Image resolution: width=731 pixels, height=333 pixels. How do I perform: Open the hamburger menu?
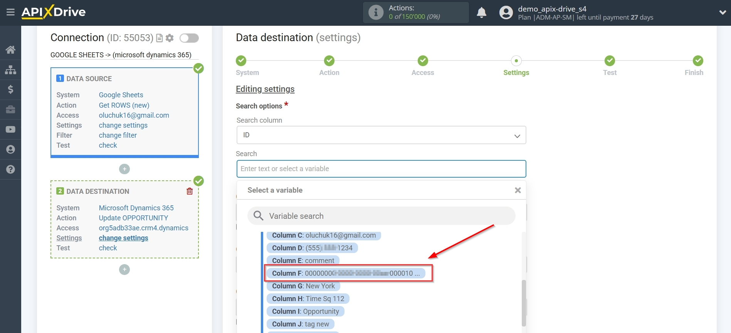(x=10, y=12)
